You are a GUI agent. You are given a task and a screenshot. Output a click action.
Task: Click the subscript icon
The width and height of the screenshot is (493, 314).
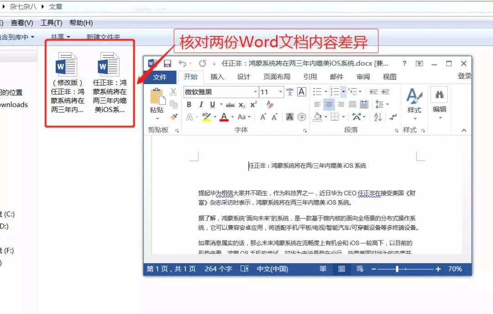(x=241, y=105)
